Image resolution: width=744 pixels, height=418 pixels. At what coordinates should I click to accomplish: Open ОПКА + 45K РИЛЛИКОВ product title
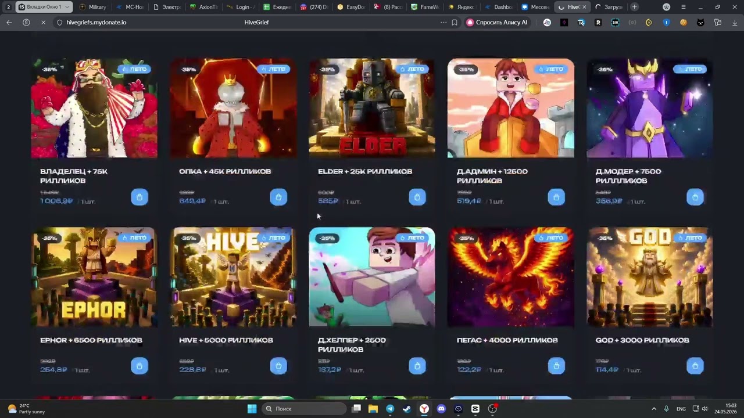pyautogui.click(x=225, y=171)
